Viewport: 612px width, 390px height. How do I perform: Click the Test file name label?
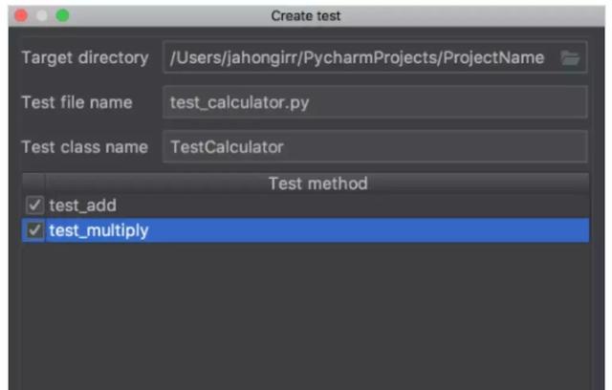(x=76, y=102)
